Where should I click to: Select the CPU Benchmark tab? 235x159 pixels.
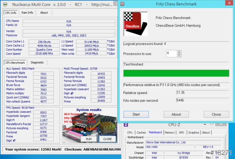tap(15, 63)
